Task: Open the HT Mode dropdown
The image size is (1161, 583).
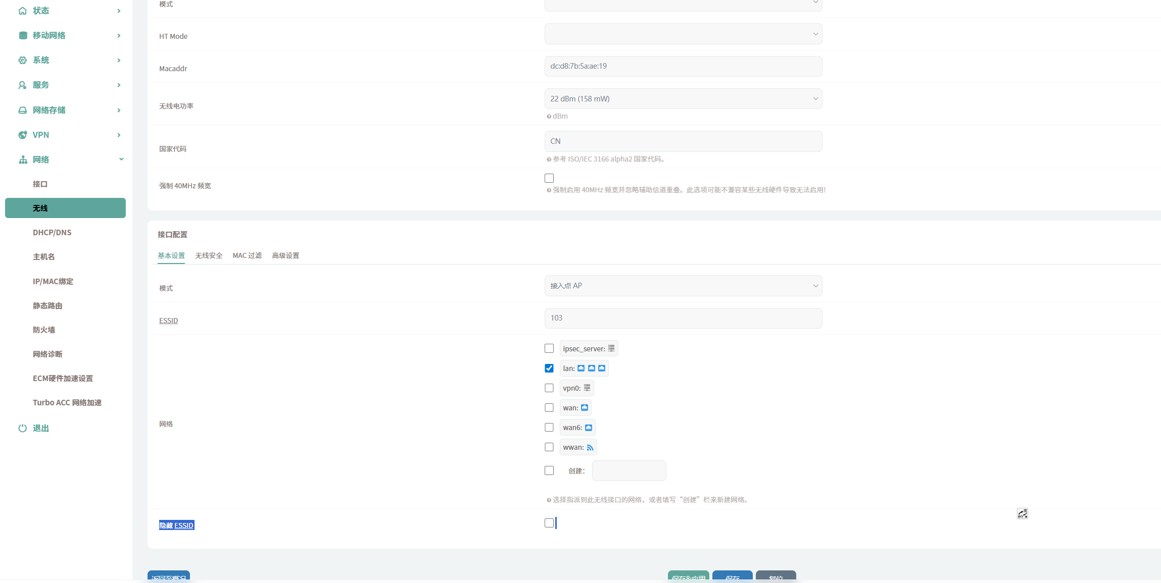Action: [x=683, y=34]
